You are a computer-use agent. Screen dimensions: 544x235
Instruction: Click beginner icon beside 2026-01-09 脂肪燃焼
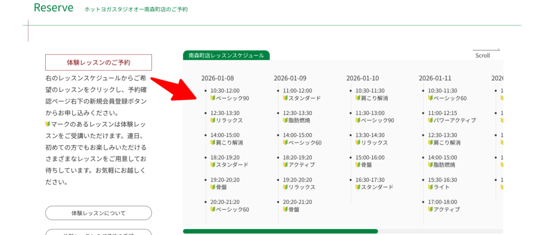285,120
